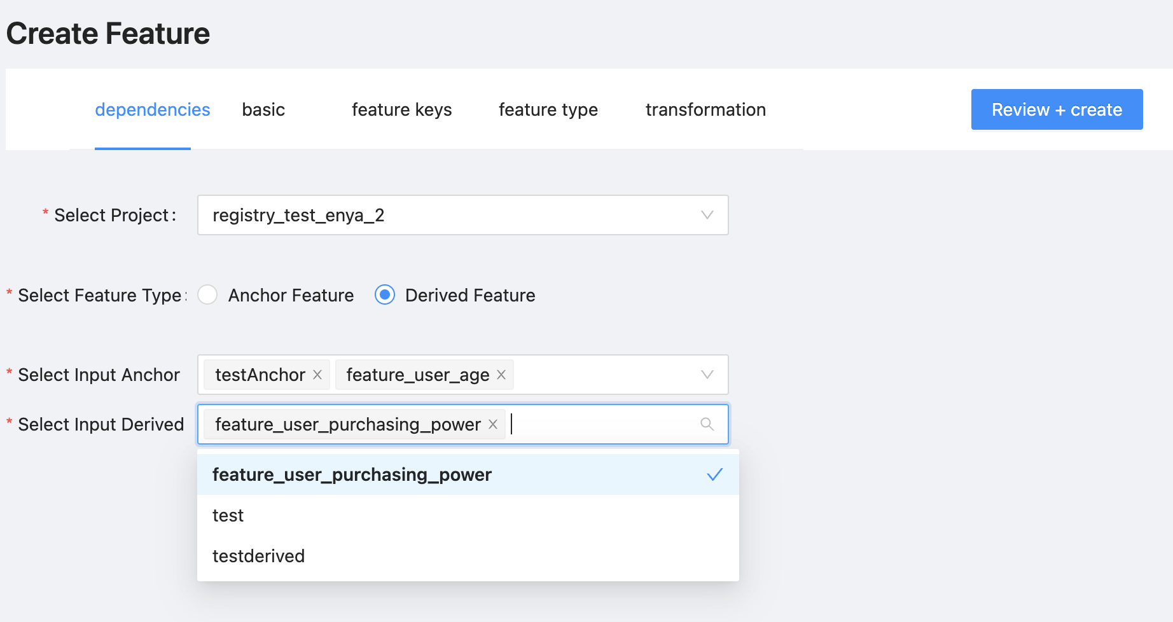Expand the Select Project dropdown arrow

(x=707, y=215)
